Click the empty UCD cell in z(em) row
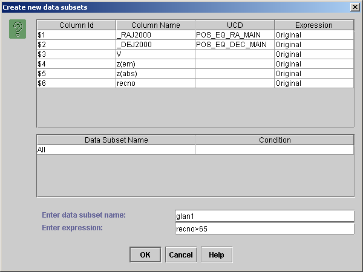The width and height of the screenshot is (363, 272). pyautogui.click(x=235, y=64)
